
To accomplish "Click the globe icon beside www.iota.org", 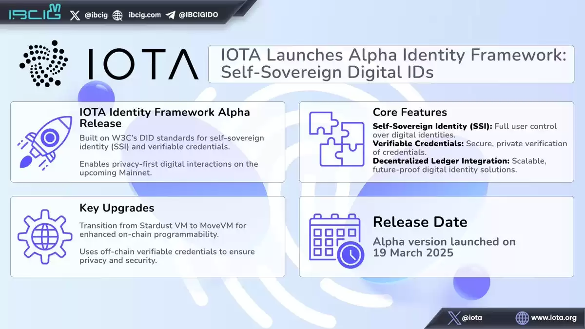I will 522,318.
